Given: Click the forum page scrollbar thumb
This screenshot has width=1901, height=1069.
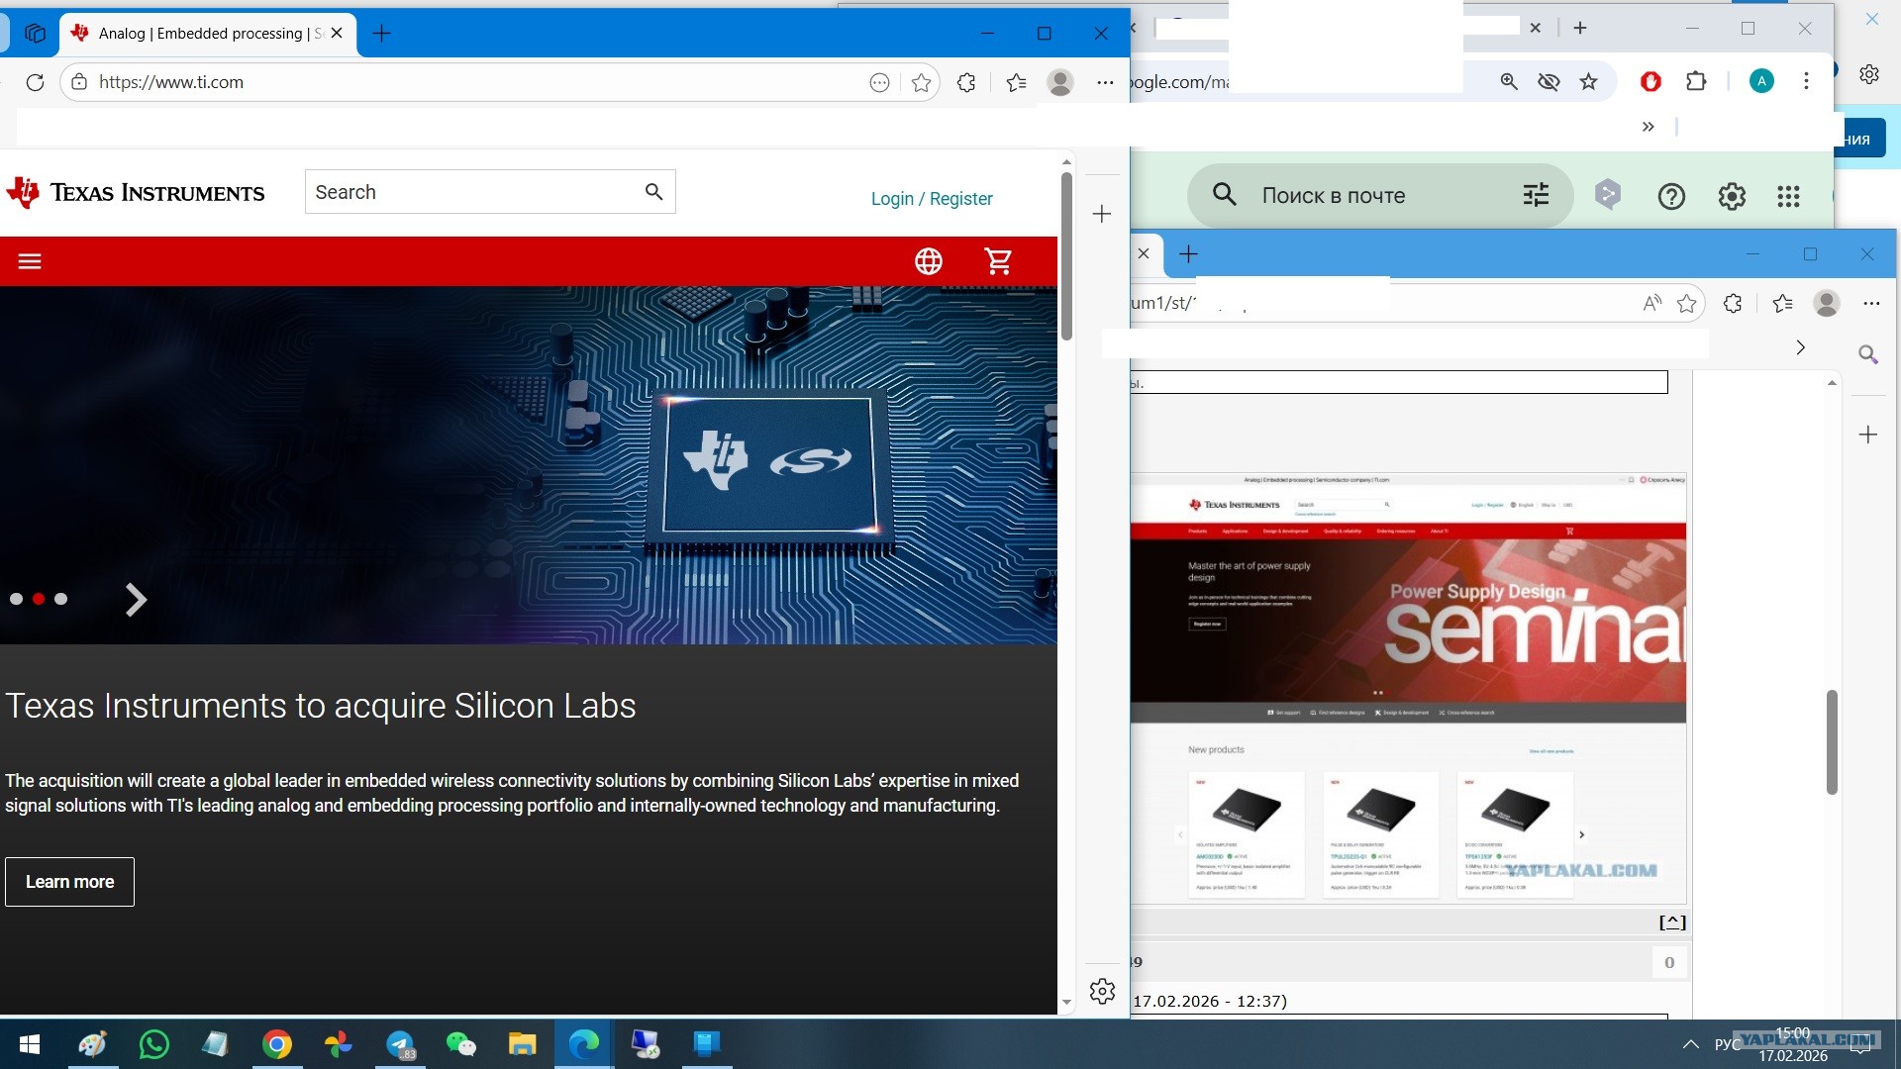Looking at the screenshot, I should coord(1832,741).
